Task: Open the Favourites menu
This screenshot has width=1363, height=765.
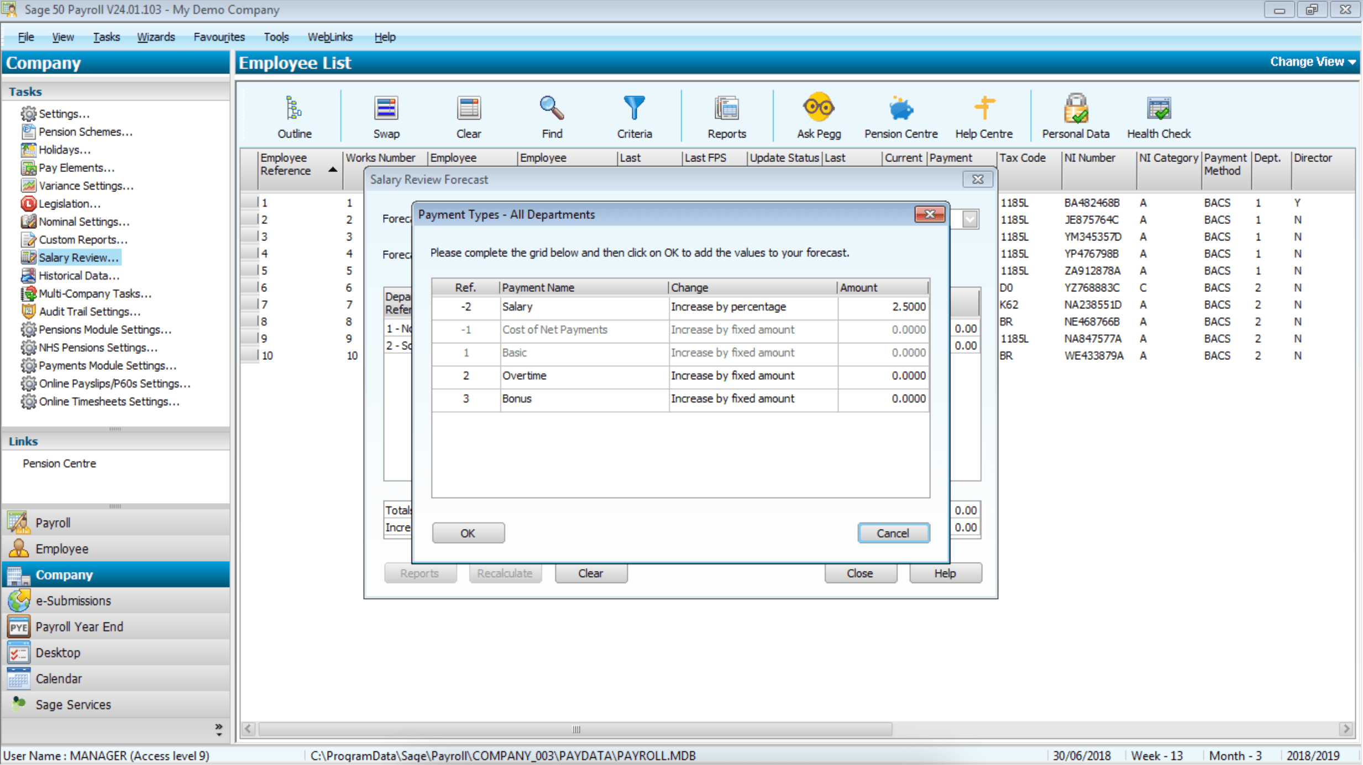Action: (x=219, y=37)
